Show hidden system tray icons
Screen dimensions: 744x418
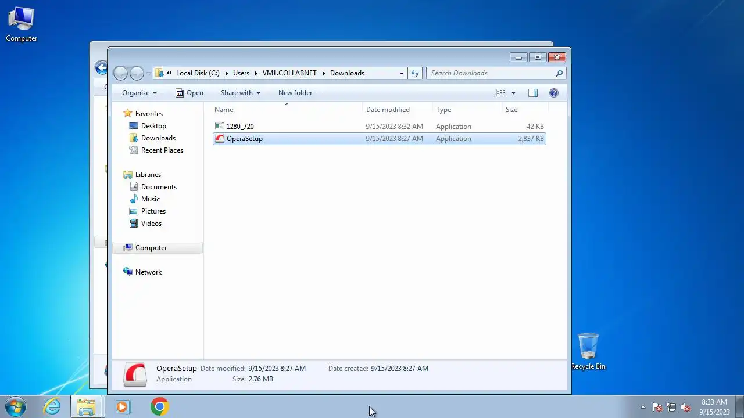643,408
